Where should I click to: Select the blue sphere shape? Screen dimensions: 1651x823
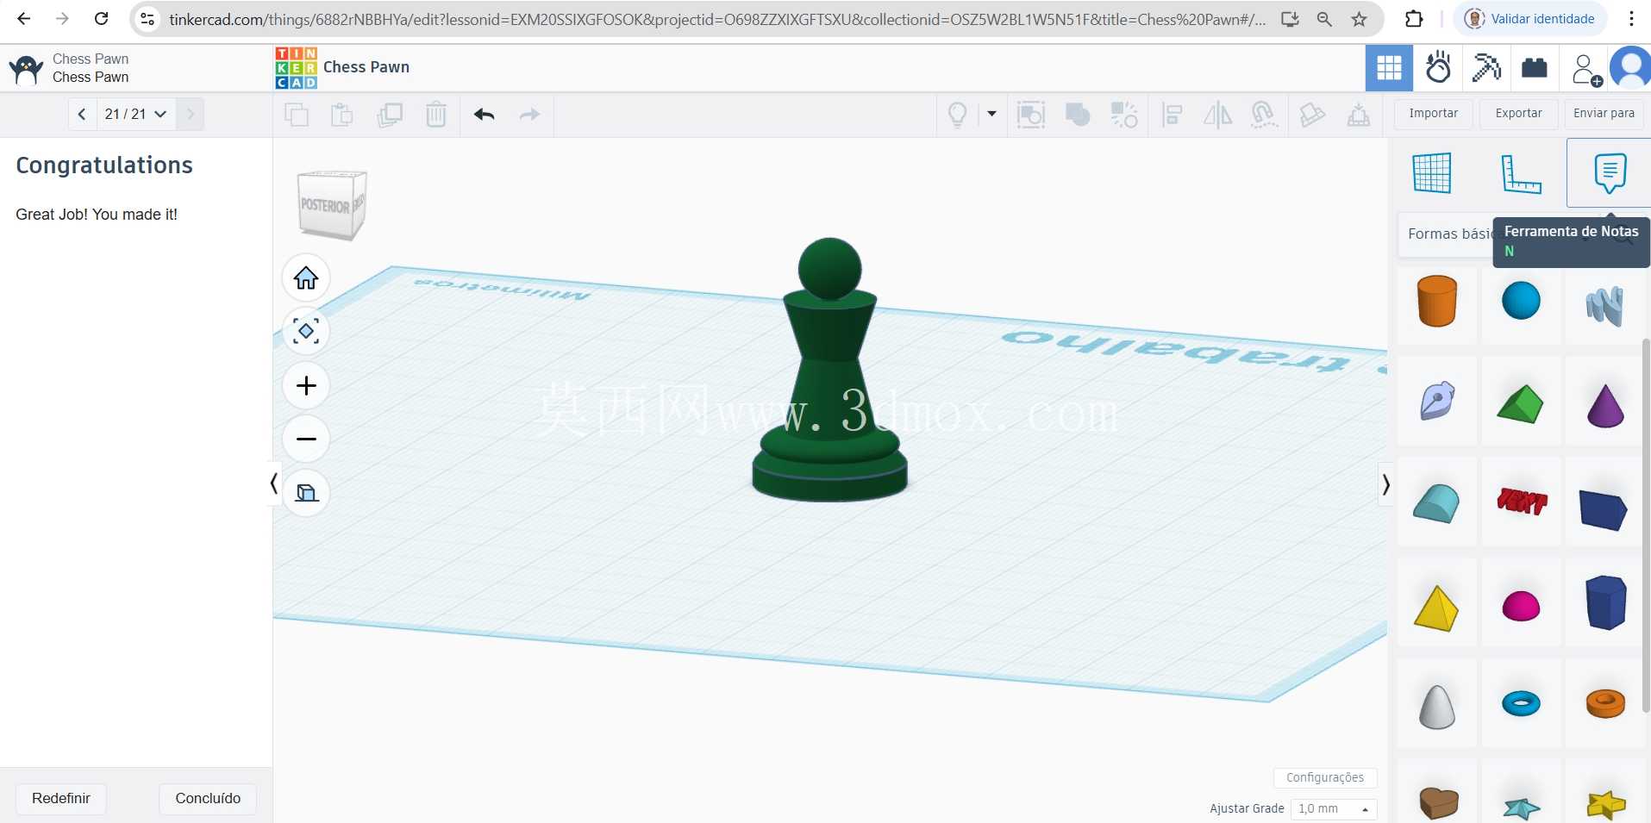1521,301
